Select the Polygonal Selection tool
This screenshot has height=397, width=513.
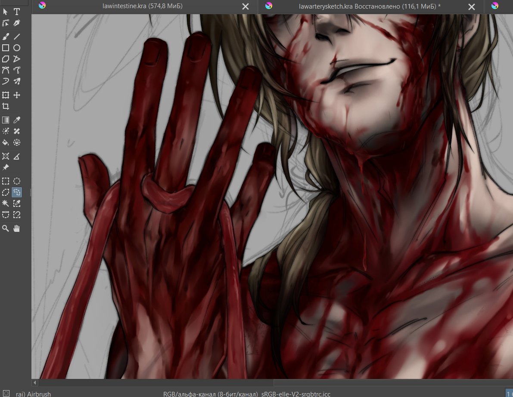coord(6,192)
